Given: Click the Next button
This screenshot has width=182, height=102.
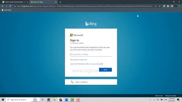Looking at the screenshot, I should click(x=106, y=70).
